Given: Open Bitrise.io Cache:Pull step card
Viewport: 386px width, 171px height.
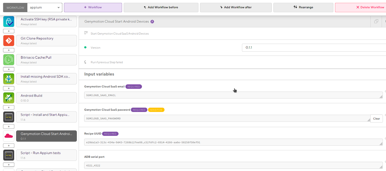Looking at the screenshot, I should [x=46, y=60].
